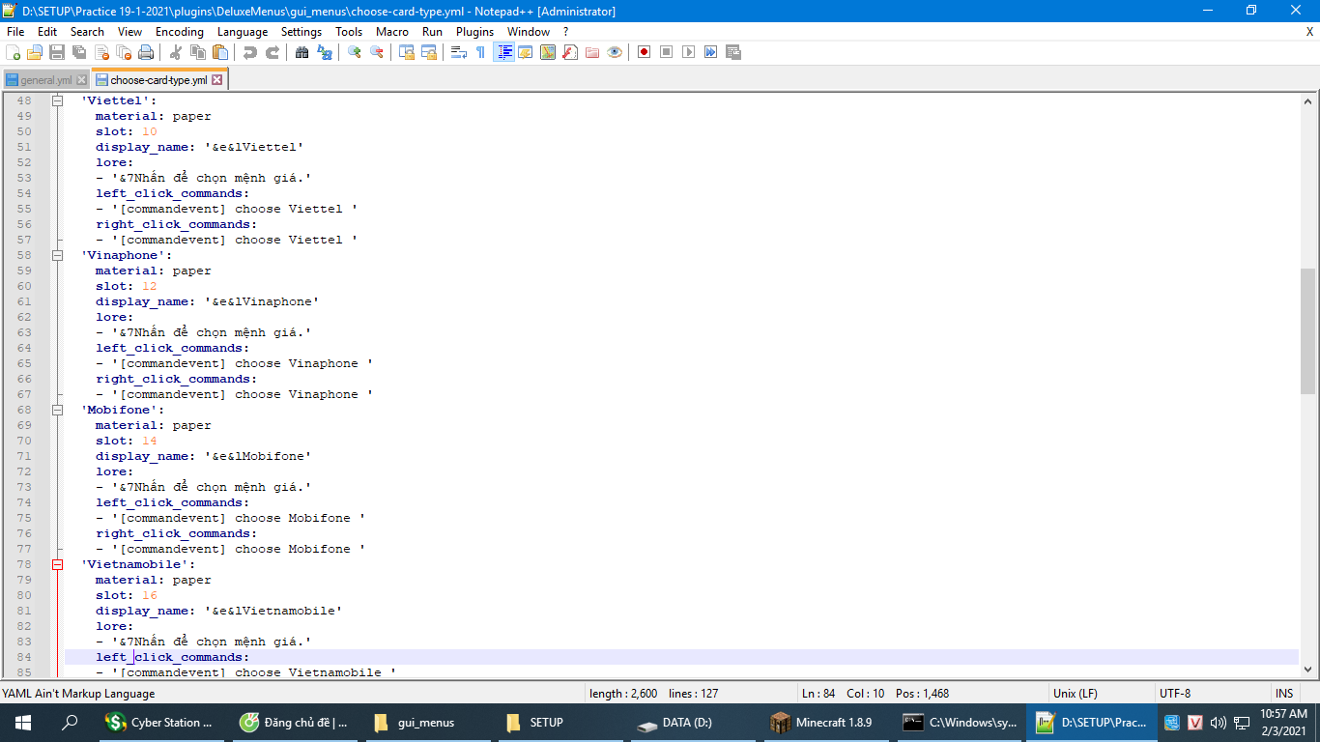The width and height of the screenshot is (1320, 742).
Task: Click the Print icon in toolbar
Action: tap(145, 52)
